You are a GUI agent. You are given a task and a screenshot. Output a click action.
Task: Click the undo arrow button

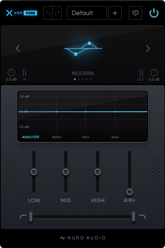point(48,13)
